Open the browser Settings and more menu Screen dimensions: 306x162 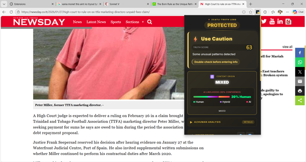click(x=287, y=12)
